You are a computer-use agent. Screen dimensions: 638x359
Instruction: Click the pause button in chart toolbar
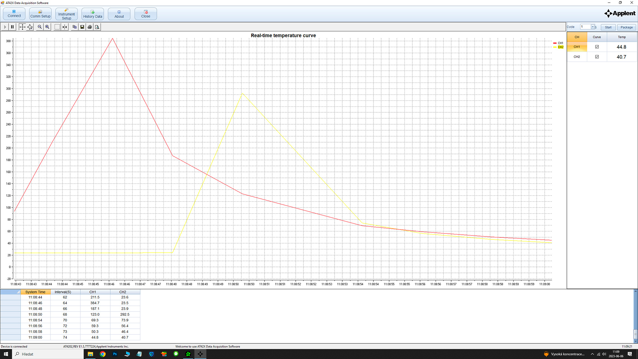coord(12,27)
